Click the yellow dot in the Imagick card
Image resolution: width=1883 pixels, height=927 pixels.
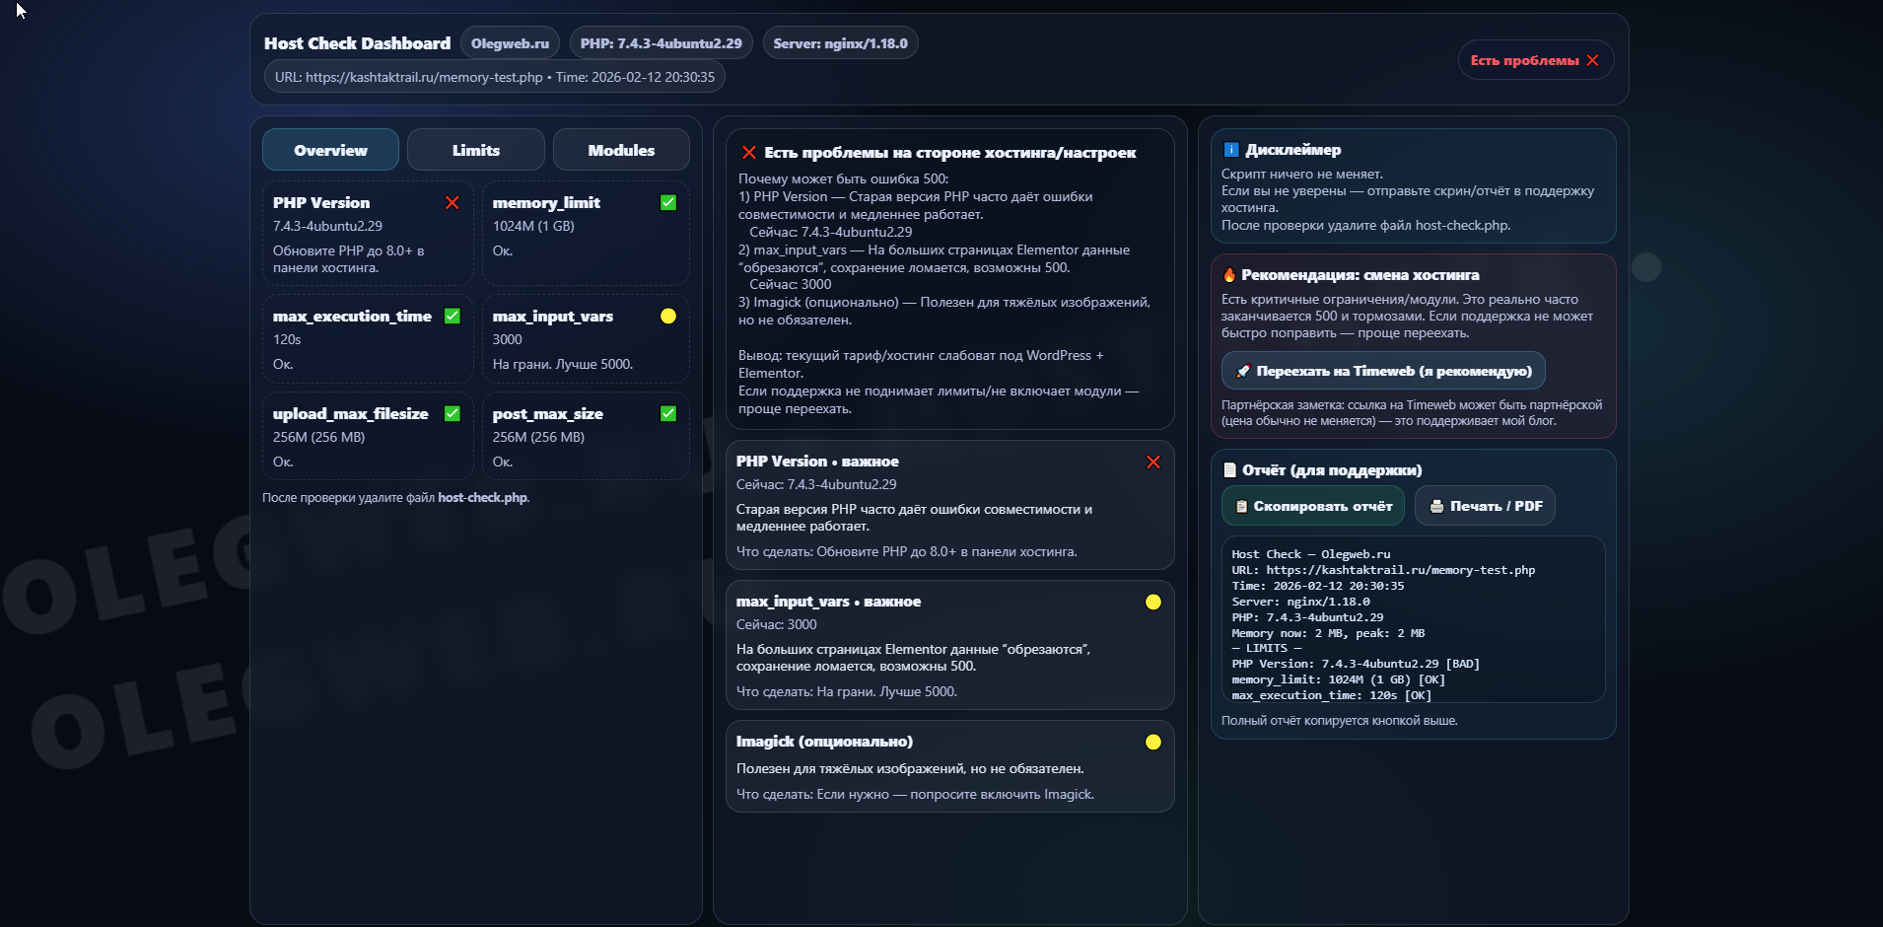(1153, 742)
